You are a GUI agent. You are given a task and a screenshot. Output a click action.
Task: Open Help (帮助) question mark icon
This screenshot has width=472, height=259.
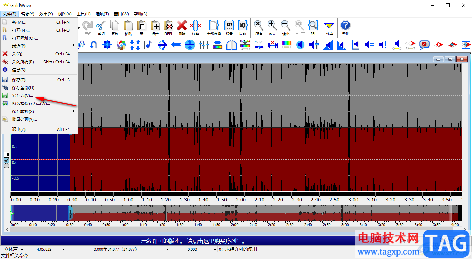(x=345, y=28)
